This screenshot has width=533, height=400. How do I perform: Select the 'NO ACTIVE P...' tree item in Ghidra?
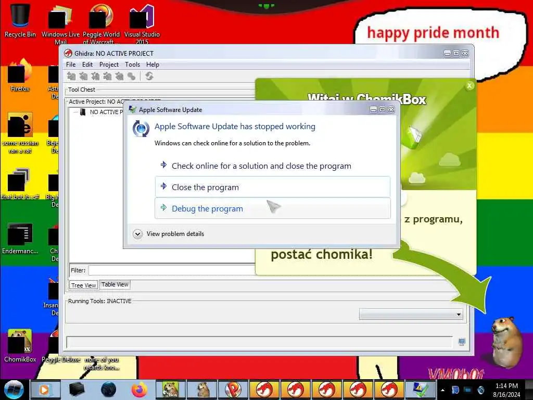coord(106,112)
